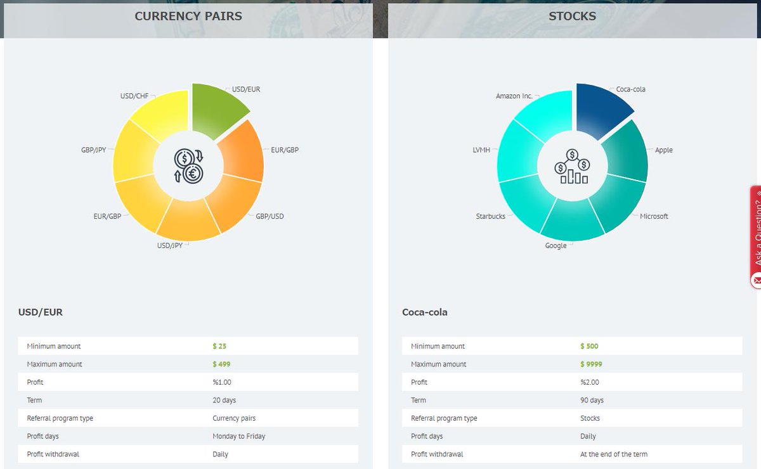Click the At the end of the term value
The width and height of the screenshot is (761, 469).
click(x=614, y=454)
